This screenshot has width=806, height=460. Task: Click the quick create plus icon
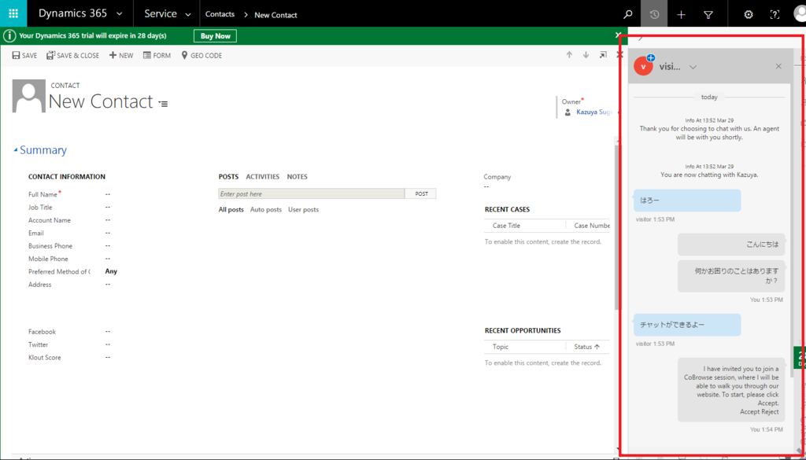click(681, 14)
